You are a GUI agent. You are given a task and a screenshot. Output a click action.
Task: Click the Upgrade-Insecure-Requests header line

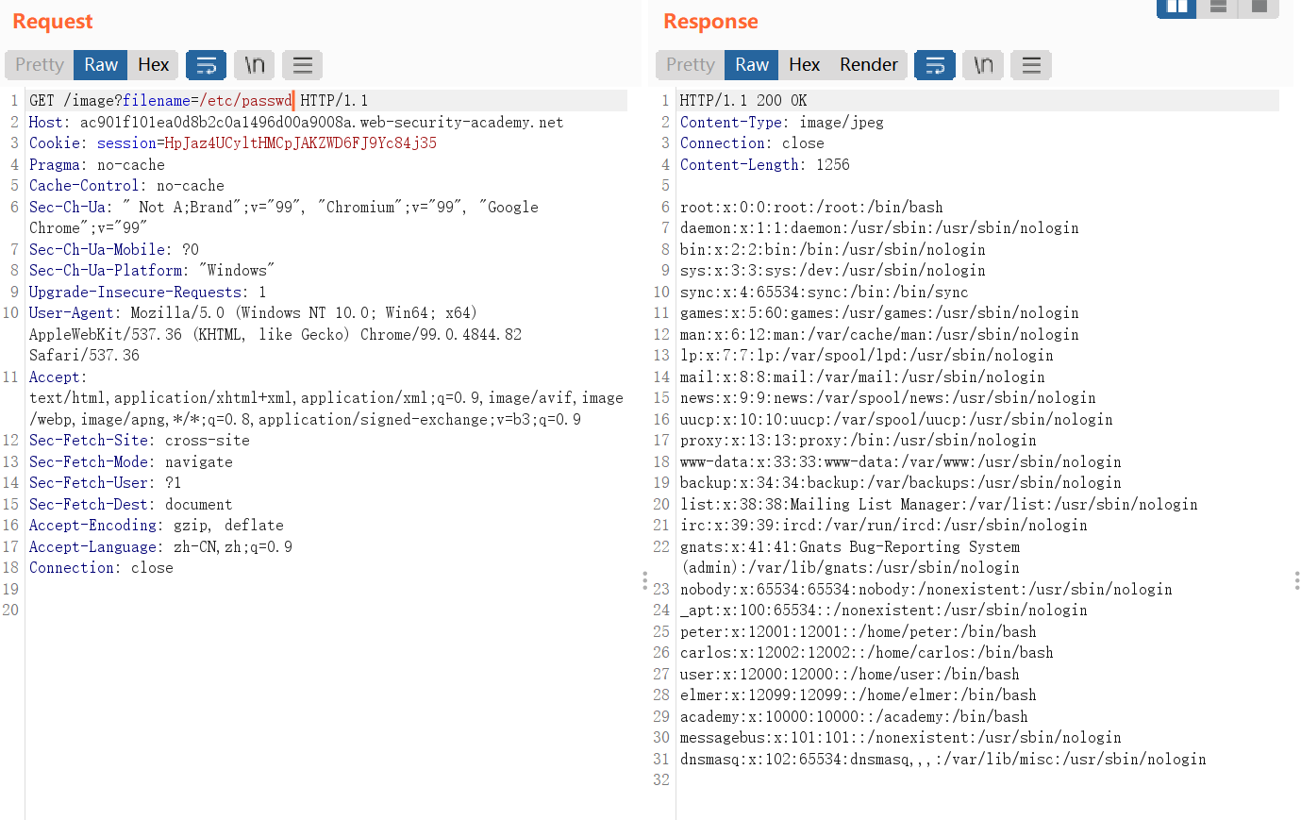(148, 292)
